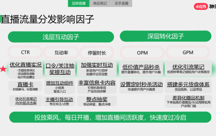Screen dimensions: 216x136
Task: Open the 口令/关注抽奖提互动 card
Action: [x=60, y=69]
